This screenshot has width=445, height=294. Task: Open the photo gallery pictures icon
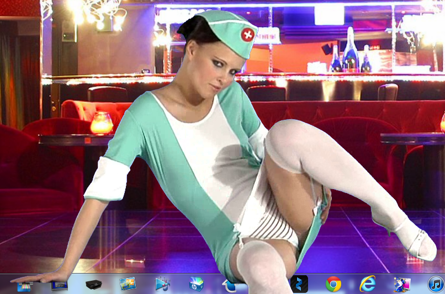click(128, 284)
